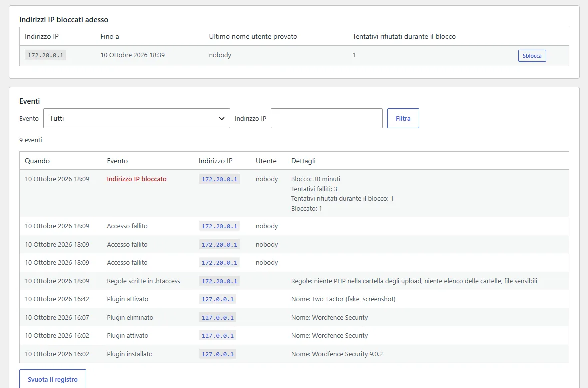Click the 'Fino a' column header
The height and width of the screenshot is (388, 588).
pyautogui.click(x=110, y=36)
